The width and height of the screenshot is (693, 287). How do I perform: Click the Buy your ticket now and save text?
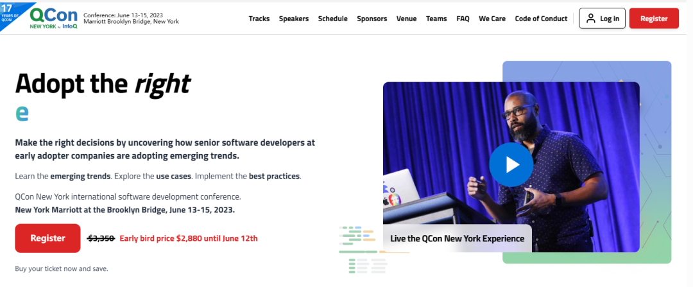(62, 268)
